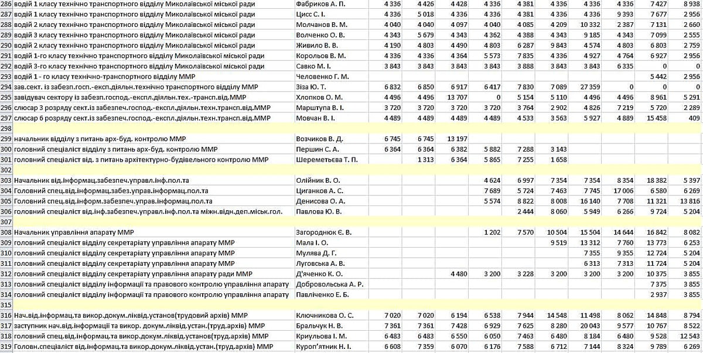Select the cell containing Загороднюк Є. В.
This screenshot has height=353, width=703.
tap(325, 232)
